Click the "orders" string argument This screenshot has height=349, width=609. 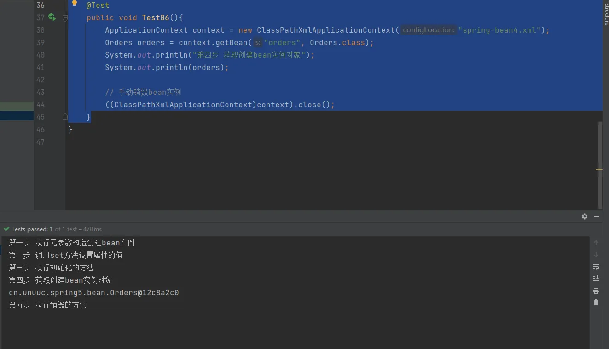click(x=283, y=42)
